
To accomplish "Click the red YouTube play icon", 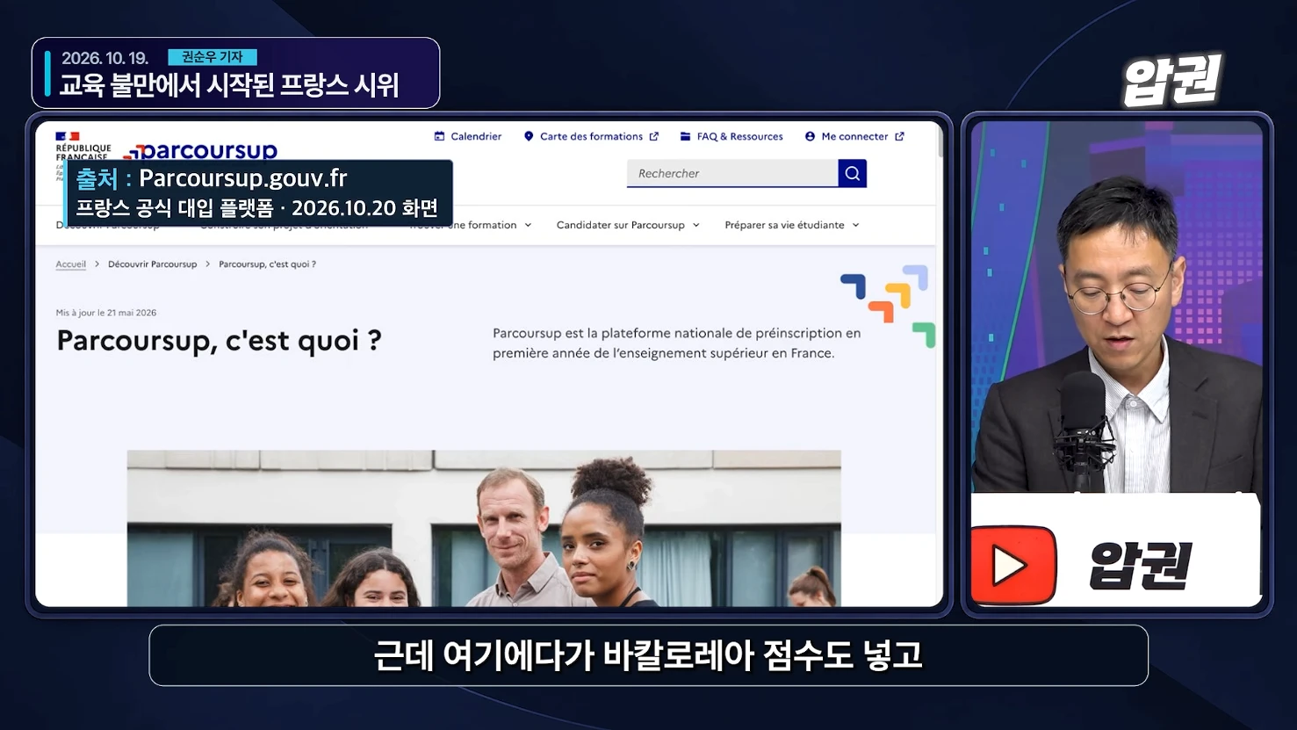I will coord(1012,566).
